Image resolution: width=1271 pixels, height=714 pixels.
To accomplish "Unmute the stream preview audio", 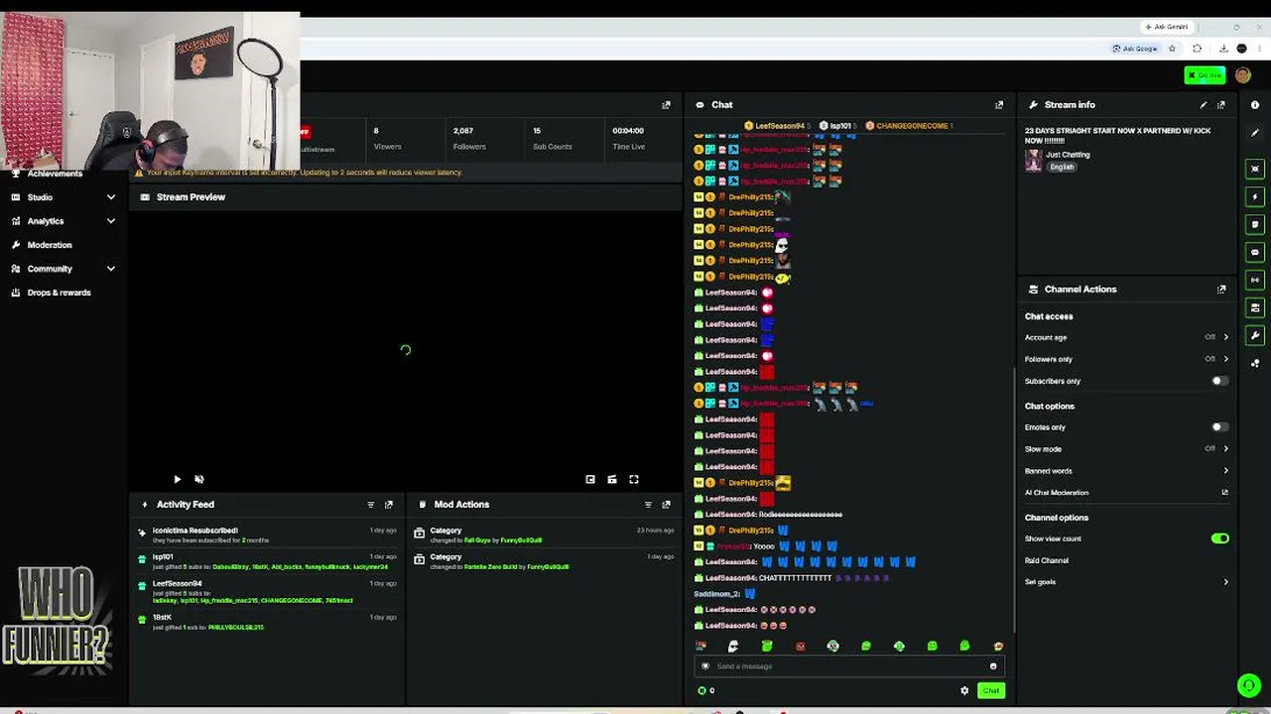I will [x=198, y=480].
